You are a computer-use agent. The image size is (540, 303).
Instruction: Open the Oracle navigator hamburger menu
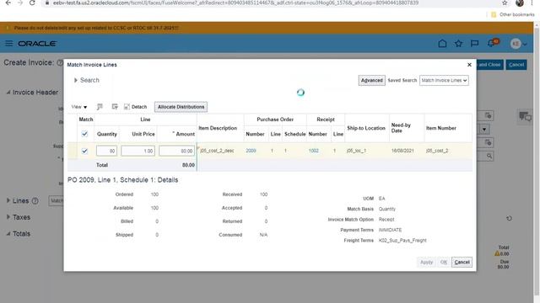tap(9, 43)
